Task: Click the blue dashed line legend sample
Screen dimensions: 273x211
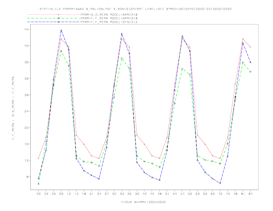Action: (x=53, y=22)
